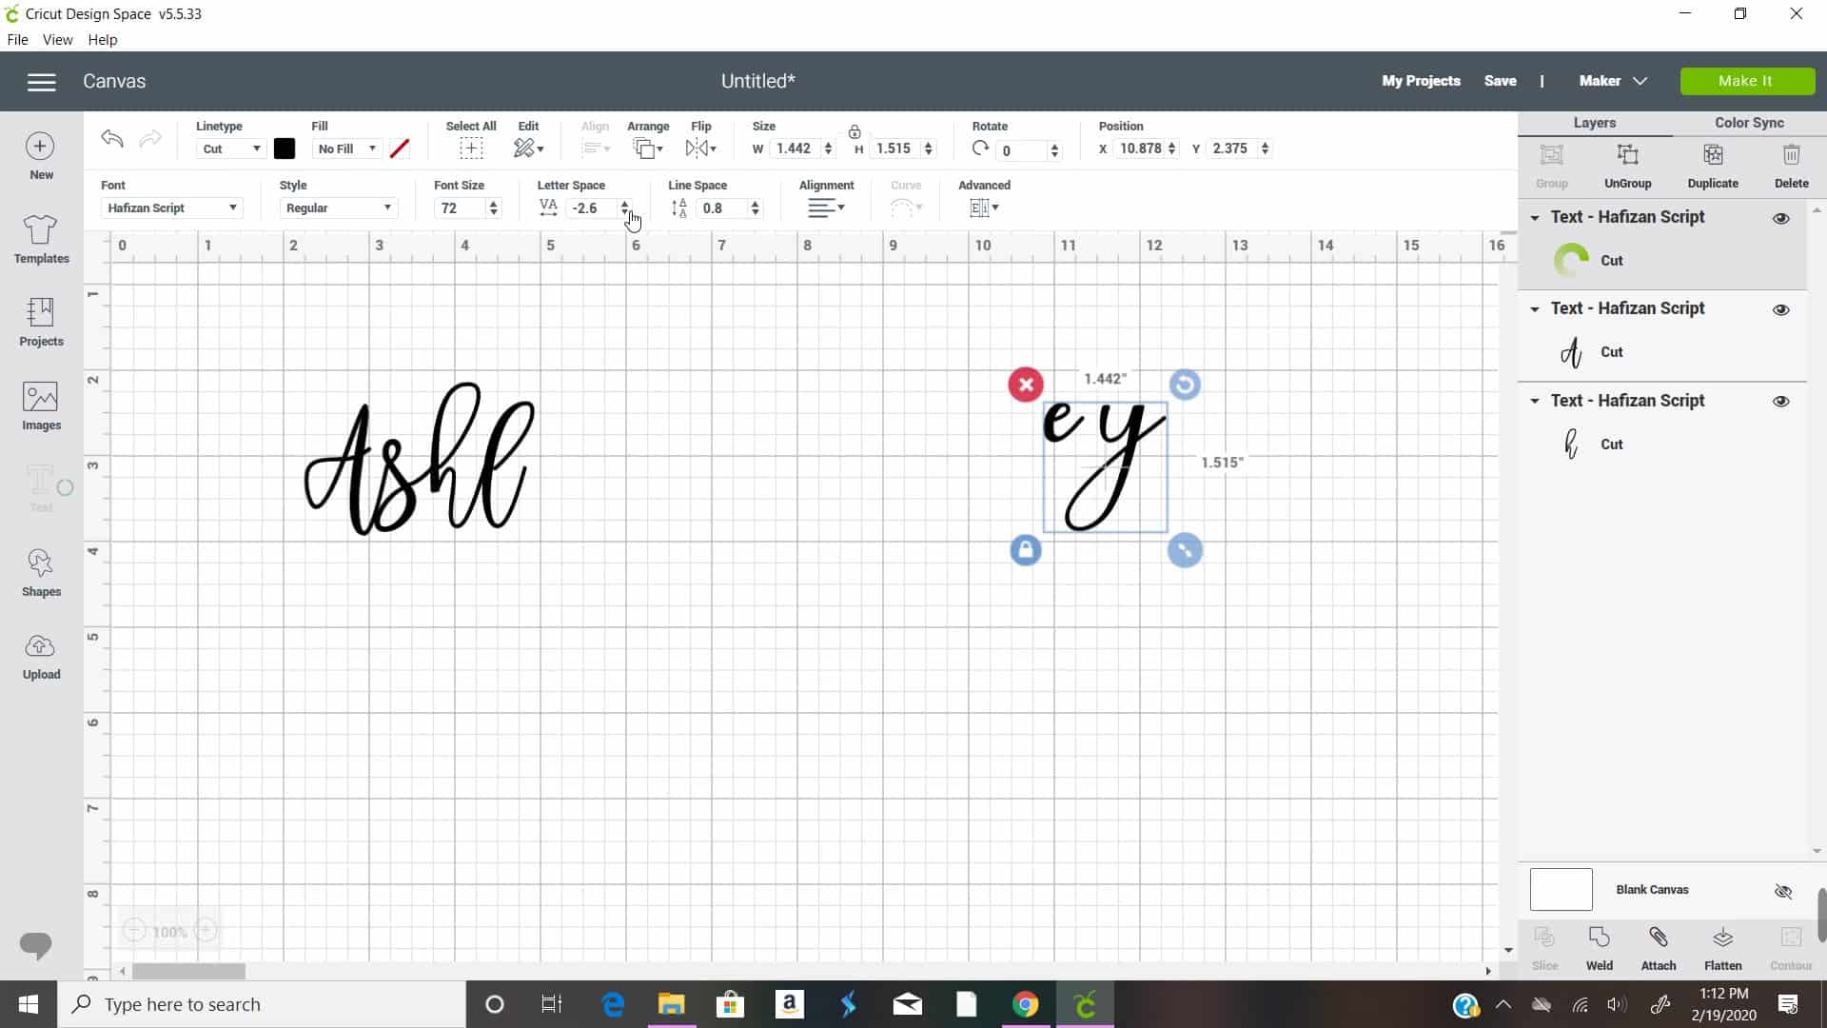Open the Arrange options
This screenshot has height=1028, width=1827.
pos(648,148)
